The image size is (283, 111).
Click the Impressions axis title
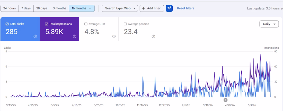272,48
